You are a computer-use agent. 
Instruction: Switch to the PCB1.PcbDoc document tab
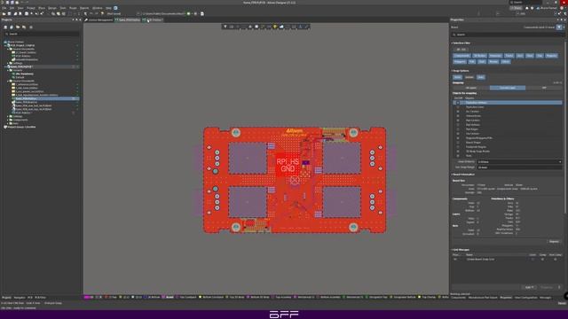[154, 19]
